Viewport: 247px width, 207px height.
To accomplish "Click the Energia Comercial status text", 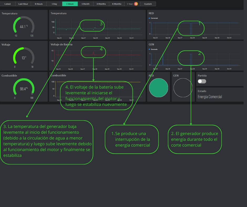I will (210, 97).
